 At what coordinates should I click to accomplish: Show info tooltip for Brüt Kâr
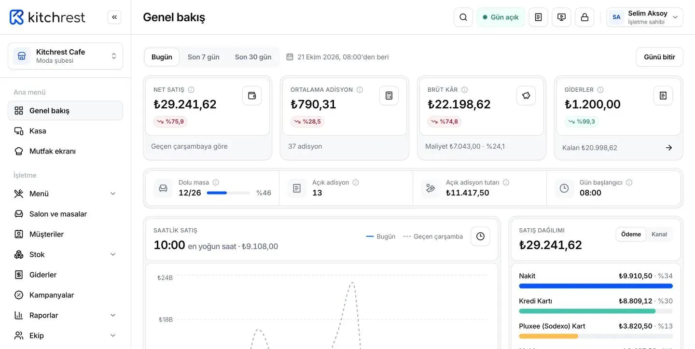(x=464, y=90)
